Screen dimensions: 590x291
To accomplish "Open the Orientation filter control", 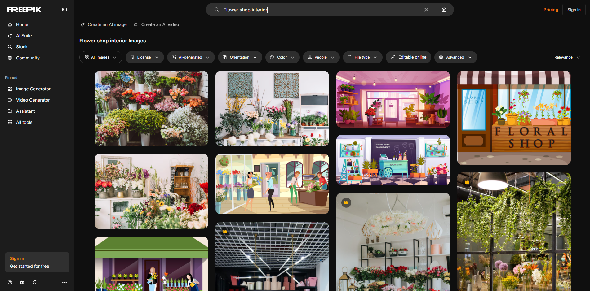I will point(240,57).
